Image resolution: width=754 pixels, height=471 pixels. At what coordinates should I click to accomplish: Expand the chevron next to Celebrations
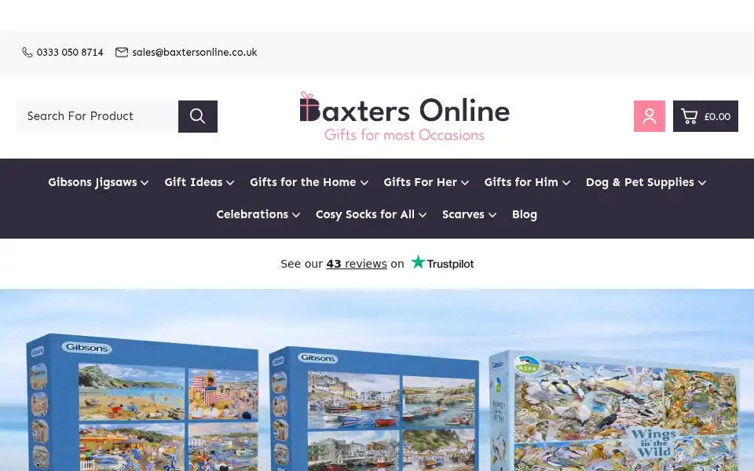(296, 215)
